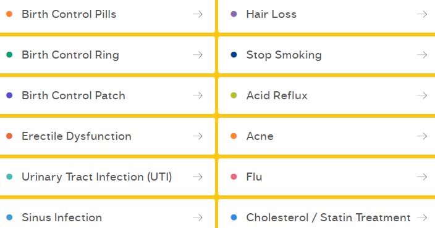Viewport: 435px width, 228px height.
Task: Click the arrow beside Cholesterol / Statin Treatment
Action: (x=422, y=218)
